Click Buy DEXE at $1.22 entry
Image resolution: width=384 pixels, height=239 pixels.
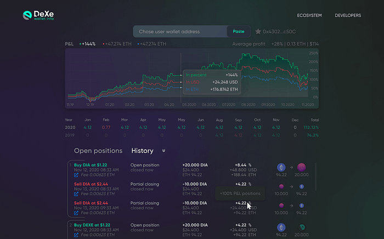click(92, 225)
